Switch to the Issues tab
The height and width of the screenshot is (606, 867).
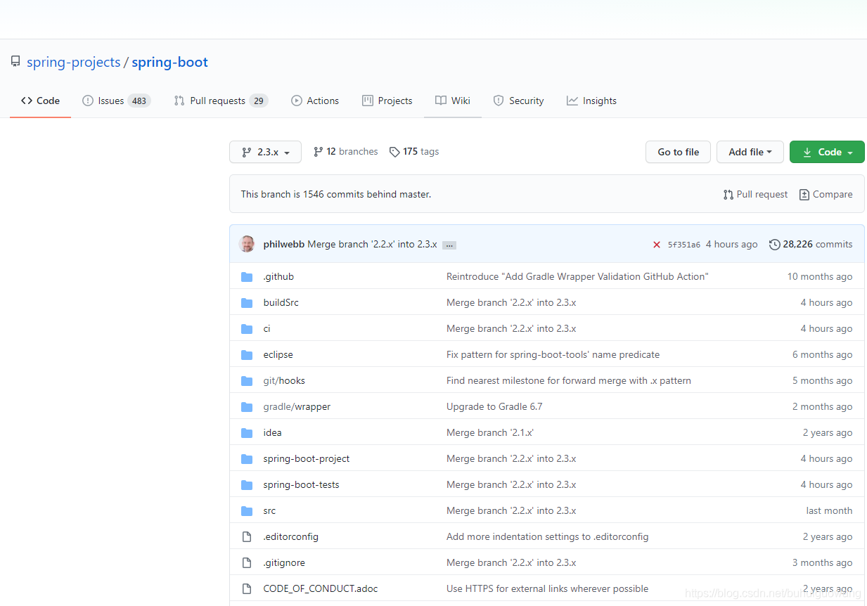[110, 100]
